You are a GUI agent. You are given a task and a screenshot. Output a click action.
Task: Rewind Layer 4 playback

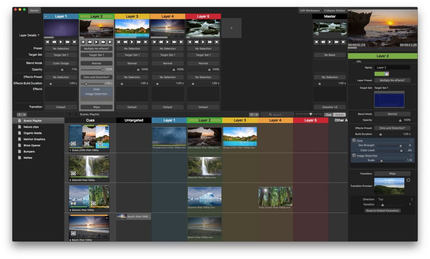pyautogui.click(x=161, y=42)
